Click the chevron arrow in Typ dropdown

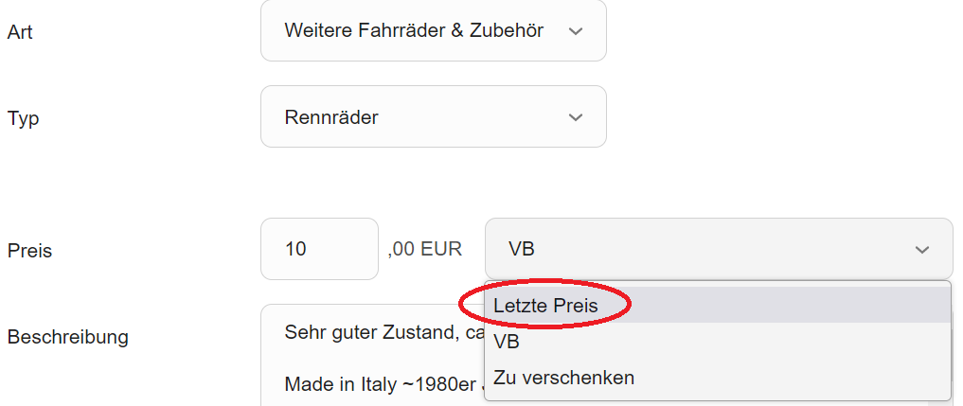click(575, 117)
